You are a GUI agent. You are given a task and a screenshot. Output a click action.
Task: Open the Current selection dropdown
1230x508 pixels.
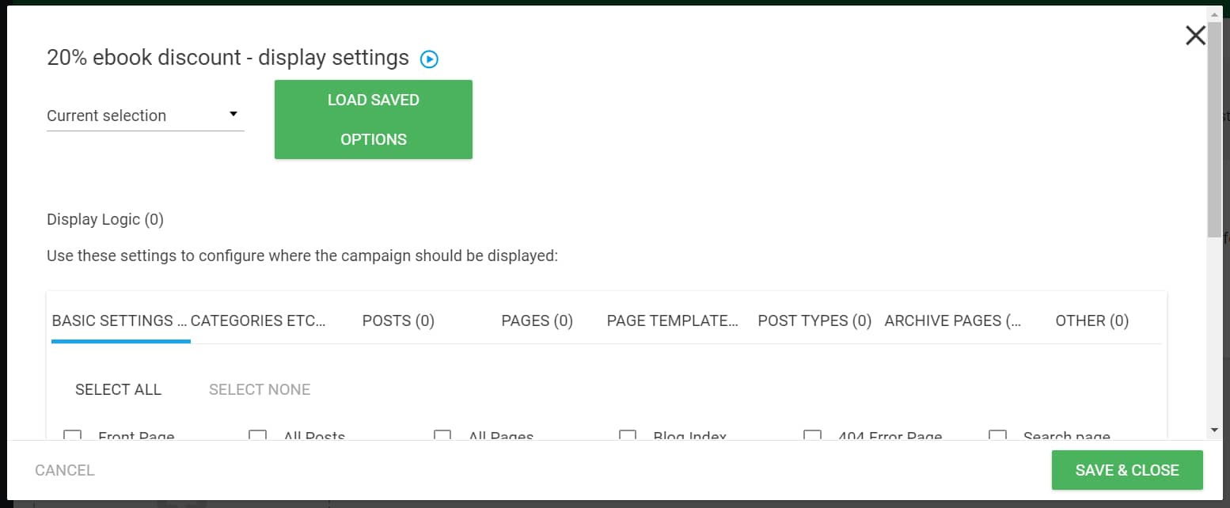(145, 116)
